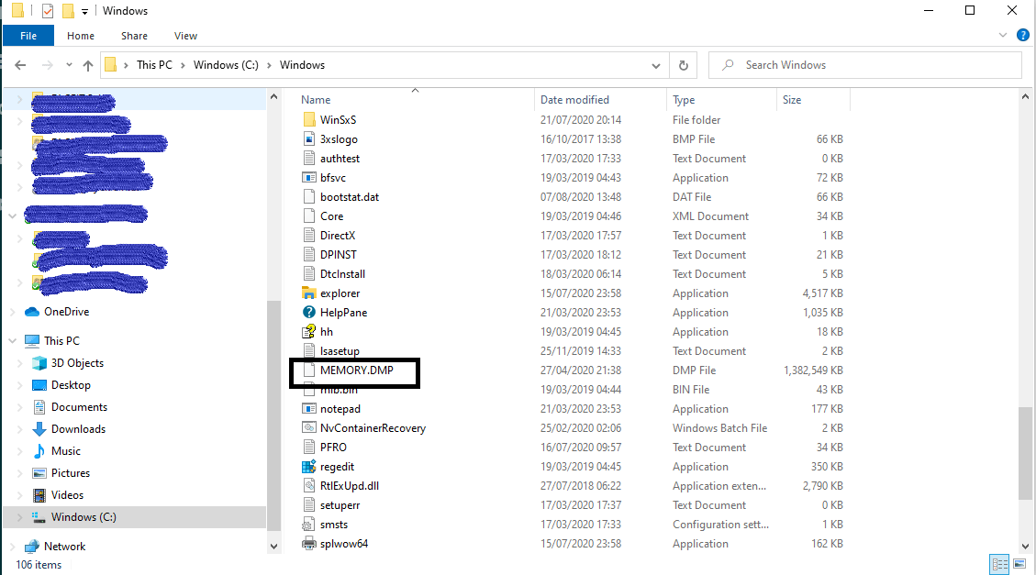Select the splwow64 application icon
The width and height of the screenshot is (1036, 575).
tap(308, 543)
